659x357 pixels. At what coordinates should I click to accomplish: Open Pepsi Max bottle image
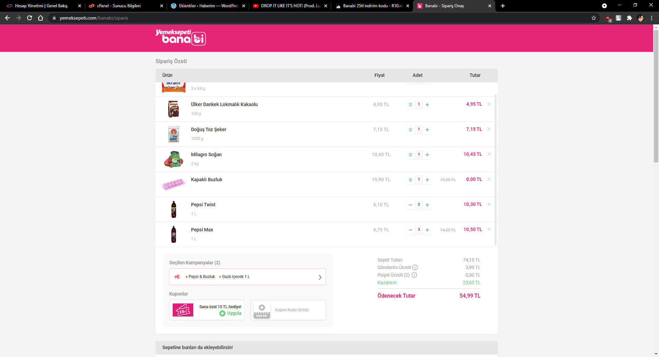tap(174, 234)
